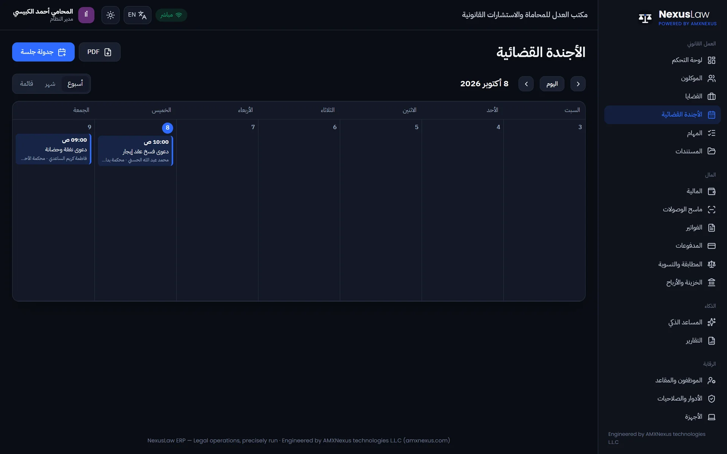
Task: Switch the language to EN
Action: click(x=137, y=15)
